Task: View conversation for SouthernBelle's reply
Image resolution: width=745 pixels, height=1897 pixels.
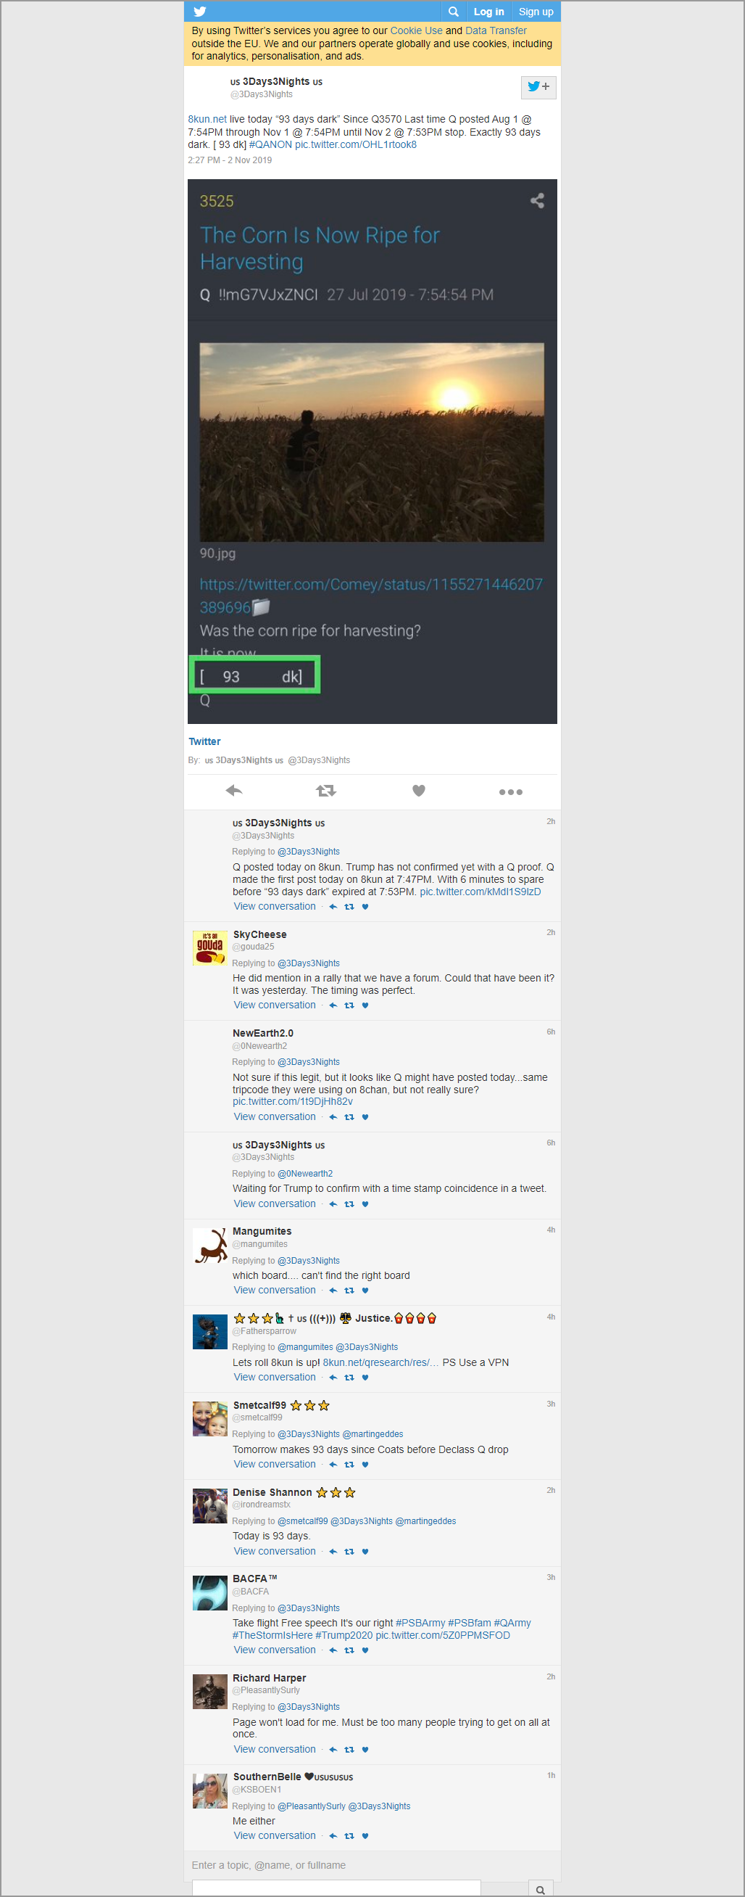Action: point(275,1836)
